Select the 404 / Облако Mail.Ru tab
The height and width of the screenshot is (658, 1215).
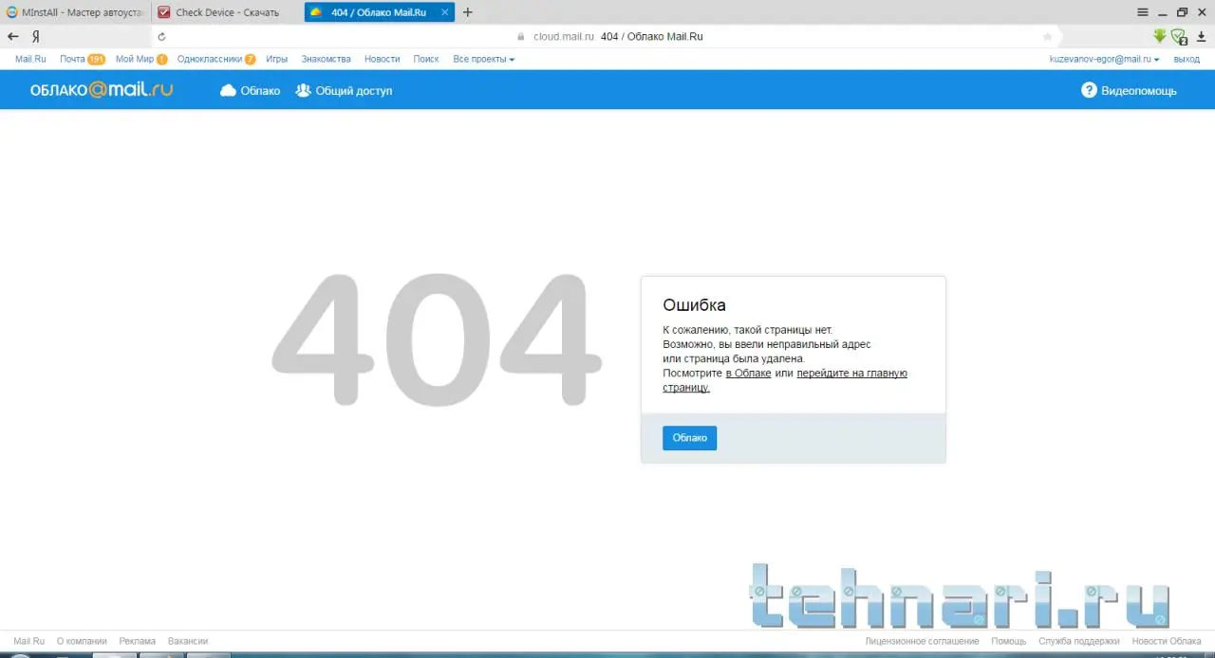point(379,12)
